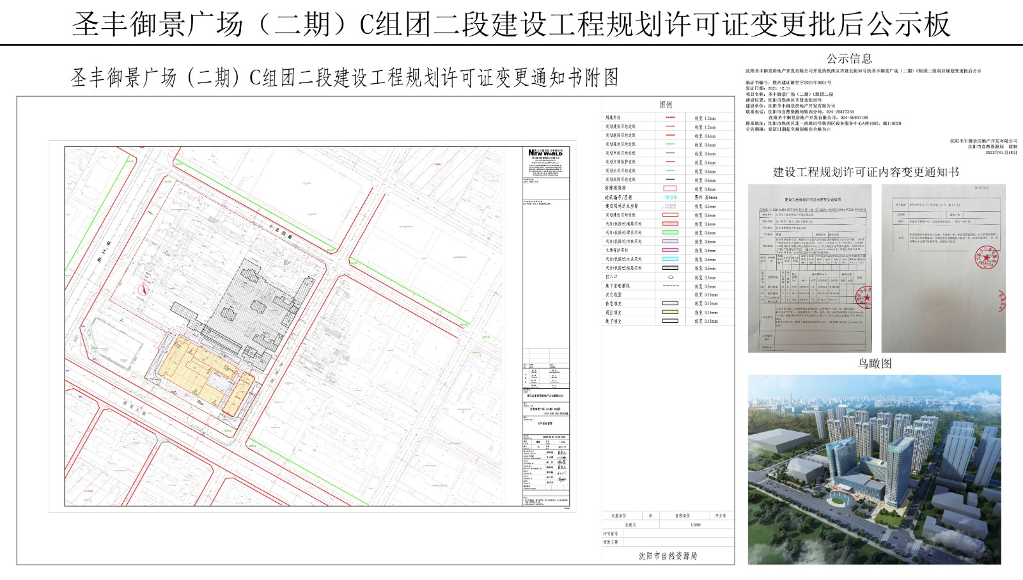The image size is (1023, 580).
Task: Click the red seal stamp on second notice page
Action: pos(986,257)
